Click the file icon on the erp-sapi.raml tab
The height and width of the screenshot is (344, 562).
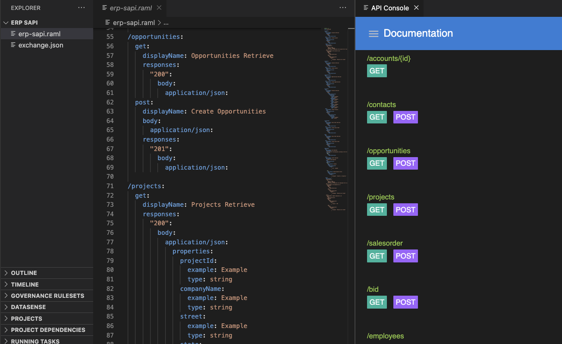pyautogui.click(x=104, y=7)
